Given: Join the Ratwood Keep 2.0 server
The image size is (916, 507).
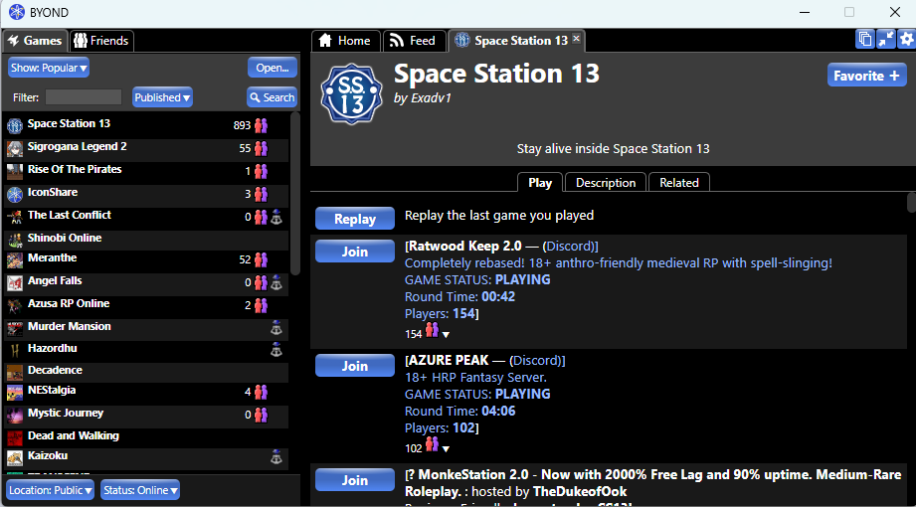Looking at the screenshot, I should (x=355, y=252).
